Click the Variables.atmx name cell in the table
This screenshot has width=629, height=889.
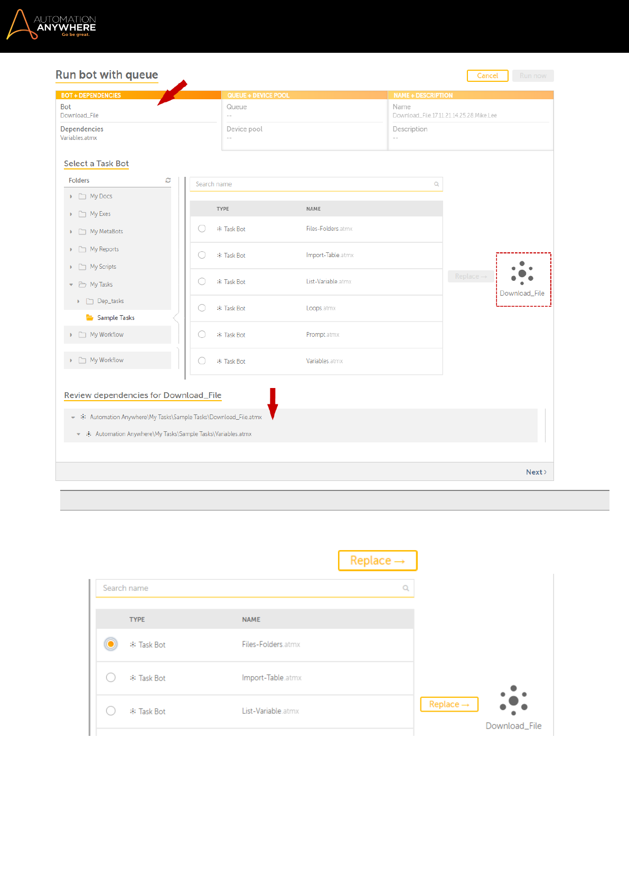[x=324, y=361]
